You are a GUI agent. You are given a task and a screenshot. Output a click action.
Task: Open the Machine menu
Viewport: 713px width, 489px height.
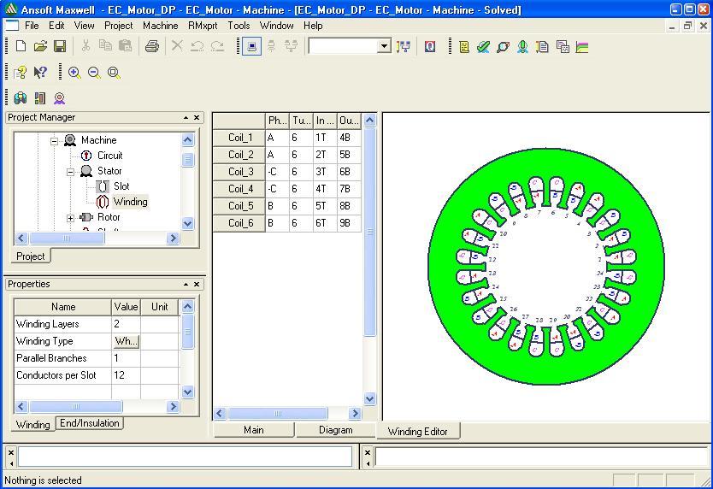tap(161, 26)
